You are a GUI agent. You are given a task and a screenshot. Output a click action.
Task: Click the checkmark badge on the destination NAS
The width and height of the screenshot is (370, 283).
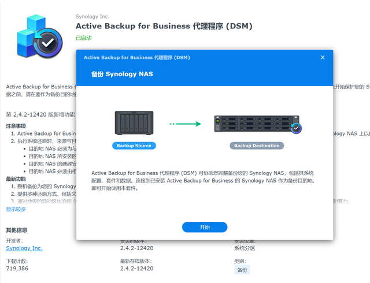pyautogui.click(x=296, y=128)
